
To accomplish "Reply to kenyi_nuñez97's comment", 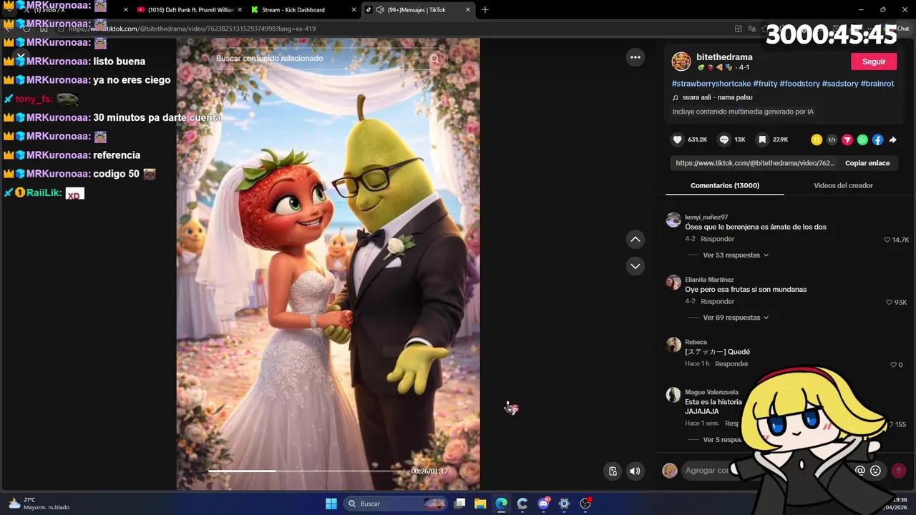I will click(x=718, y=239).
